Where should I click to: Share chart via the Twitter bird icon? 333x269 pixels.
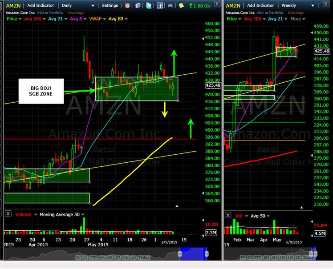tap(149, 5)
